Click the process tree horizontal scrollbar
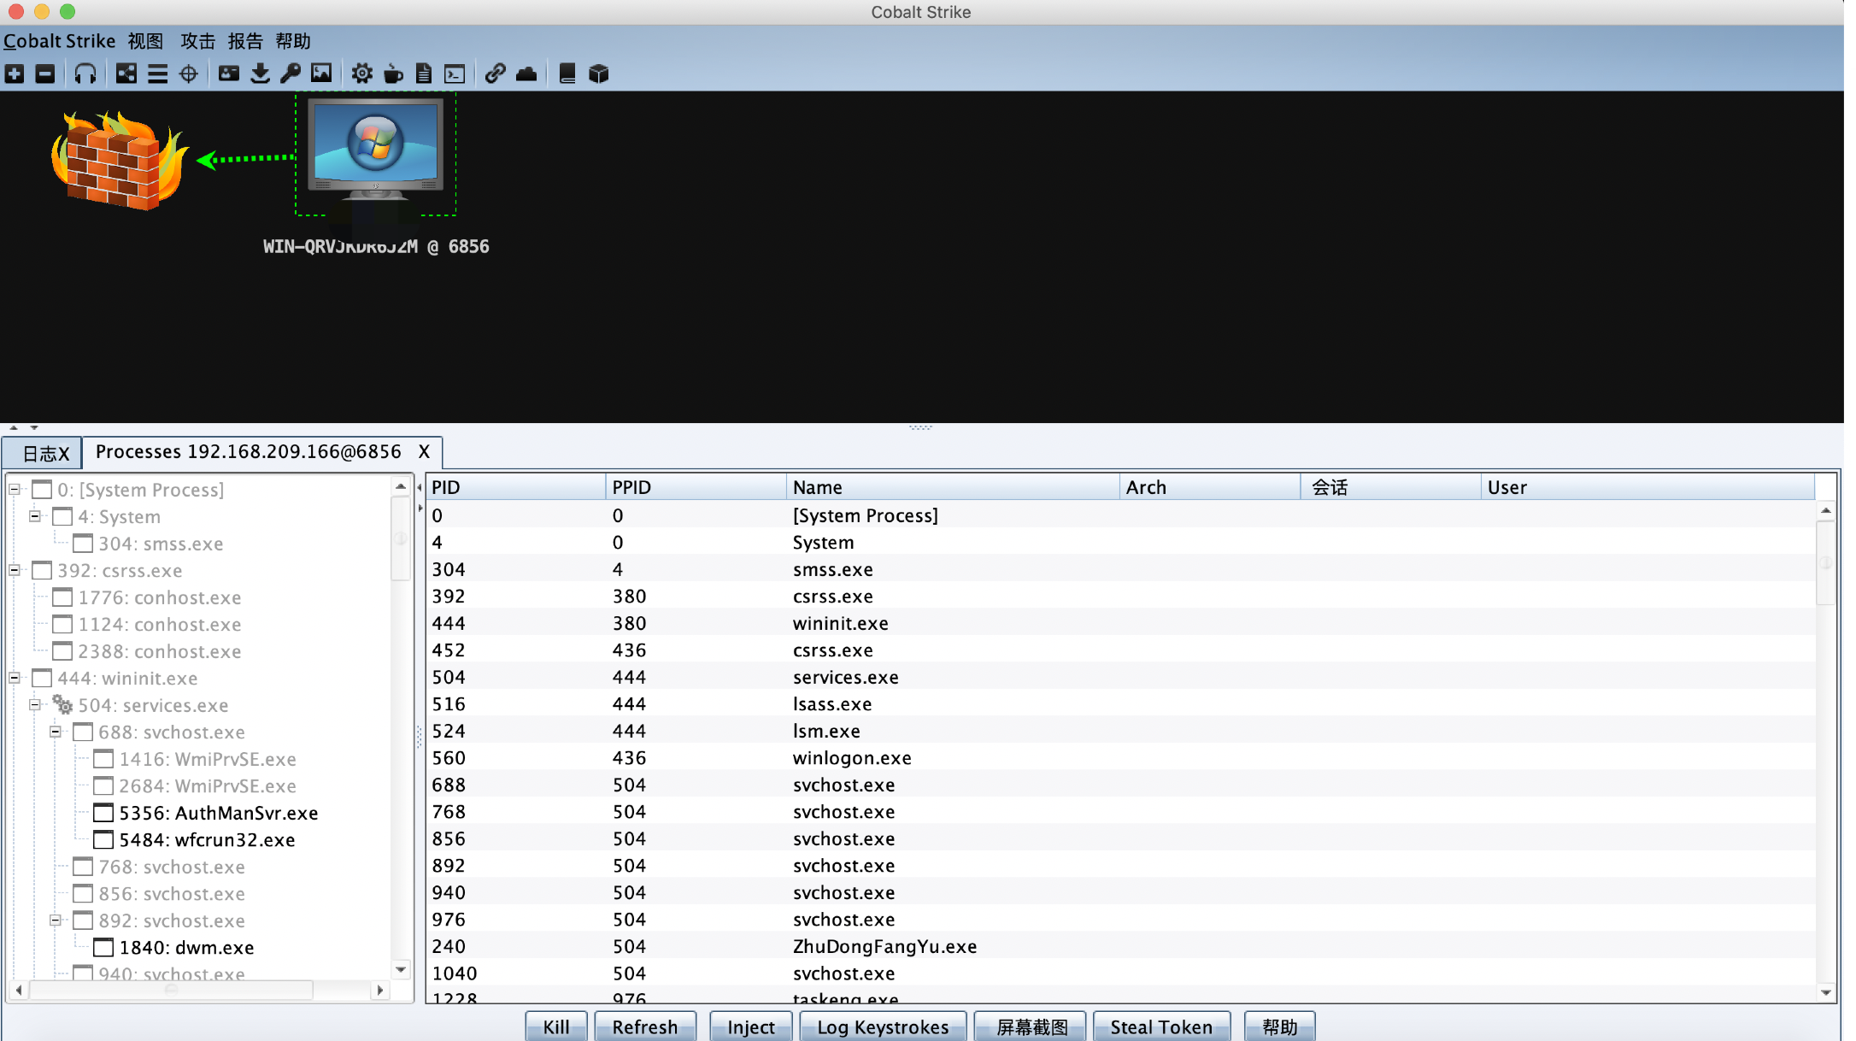Viewport: 1856px width, 1041px height. coord(171,990)
